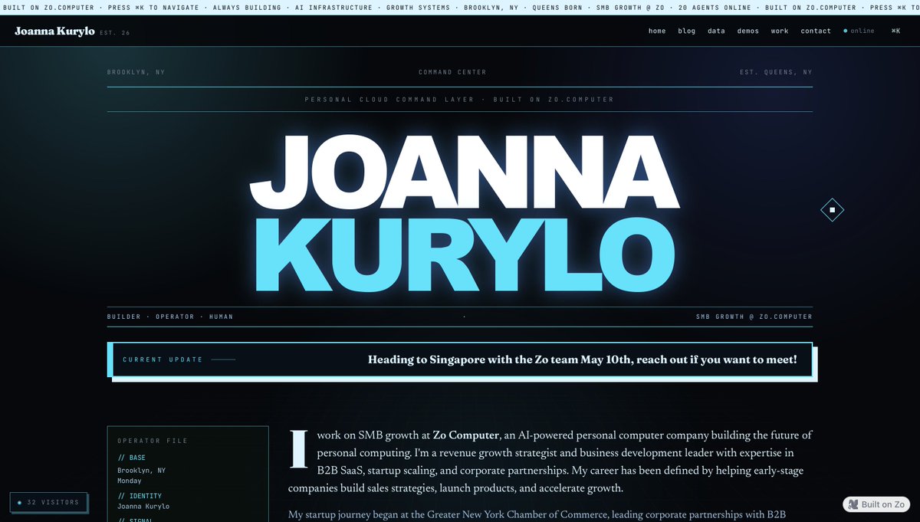Click the large KURYLO headline text

tap(464, 255)
